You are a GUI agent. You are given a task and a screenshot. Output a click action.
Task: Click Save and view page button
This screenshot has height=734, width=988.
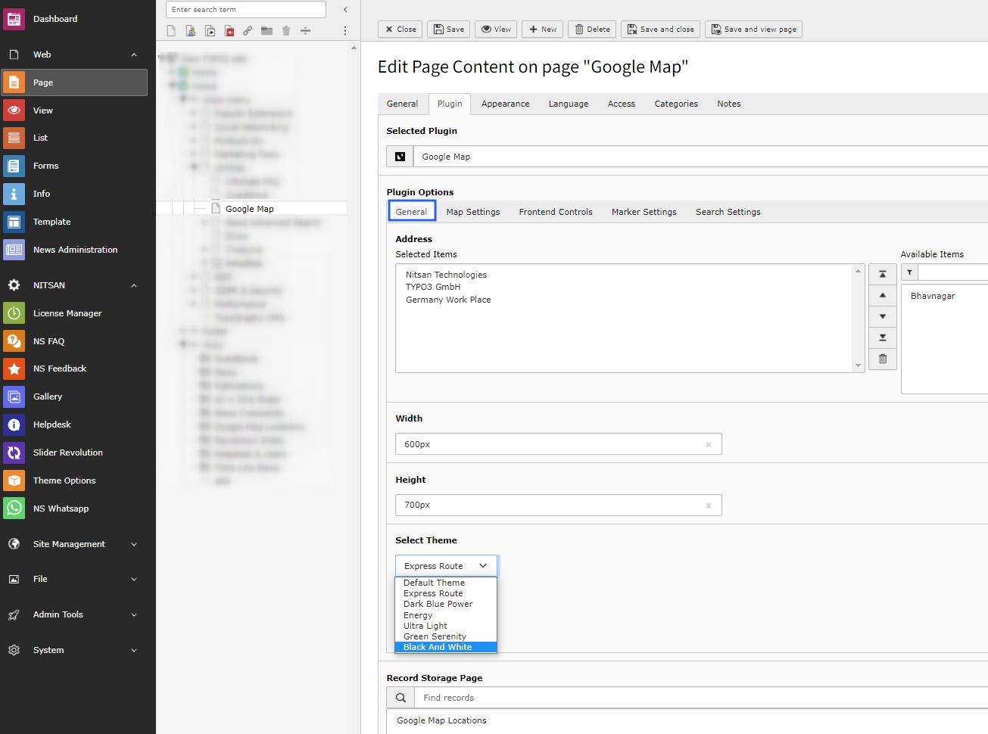click(x=753, y=30)
